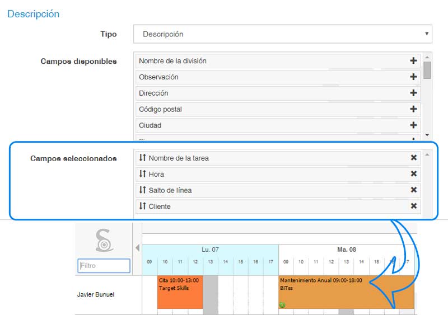Click the Filtro input field
This screenshot has height=315, width=448.
coord(104,266)
